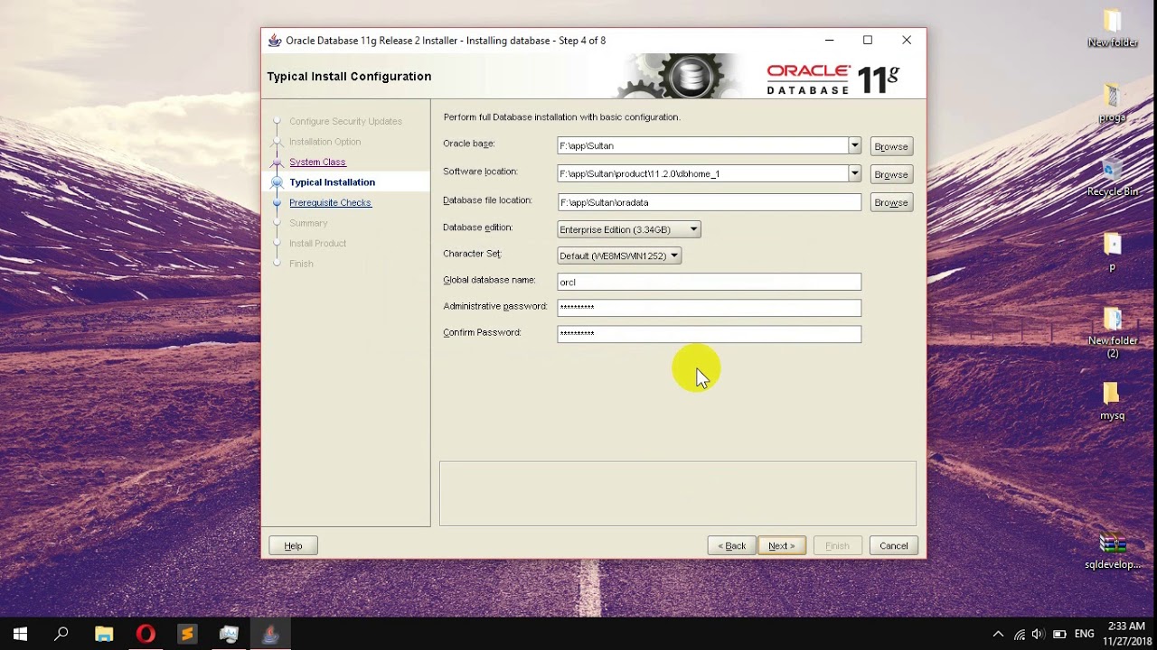This screenshot has width=1157, height=650.
Task: Click the Java icon in the installer title bar
Action: pyautogui.click(x=275, y=41)
